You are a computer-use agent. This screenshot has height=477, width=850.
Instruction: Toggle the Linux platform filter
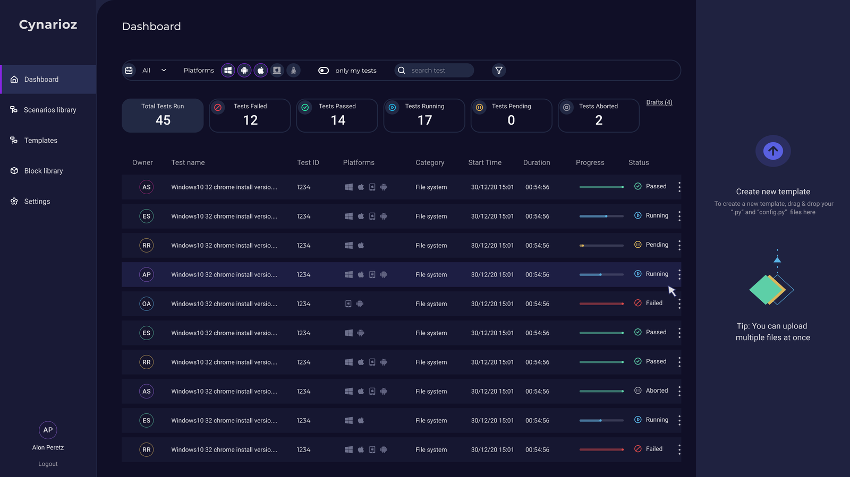point(294,70)
